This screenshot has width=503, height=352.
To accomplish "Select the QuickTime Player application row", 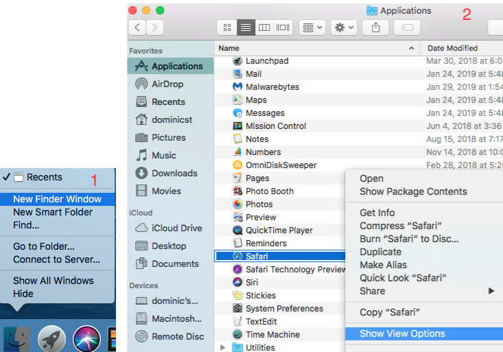I will pos(280,231).
